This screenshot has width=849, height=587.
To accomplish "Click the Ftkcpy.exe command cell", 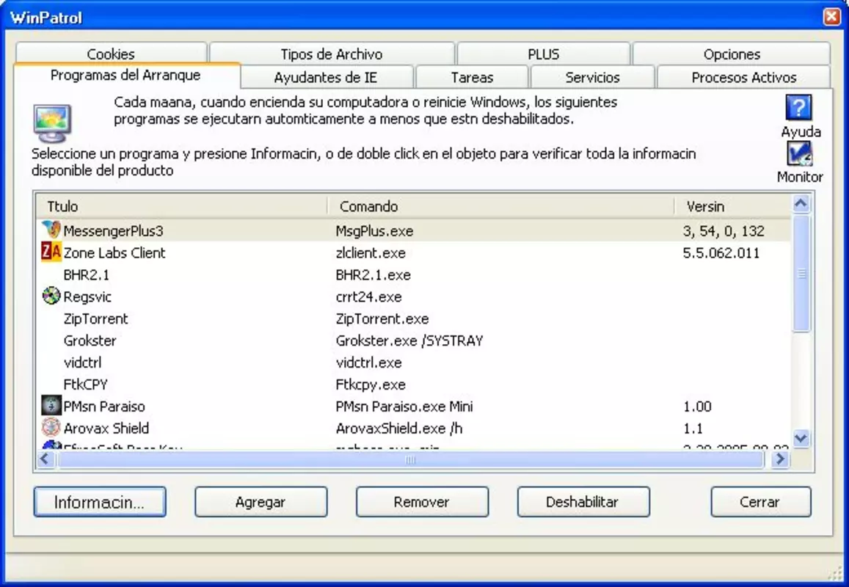I will point(371,384).
